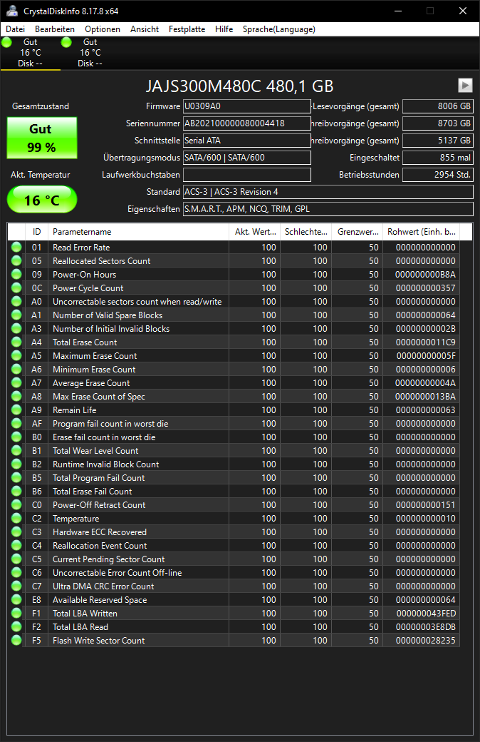Close the CrystalDiskInfo window
Screen dimensions: 480x742
pyautogui.click(x=463, y=11)
